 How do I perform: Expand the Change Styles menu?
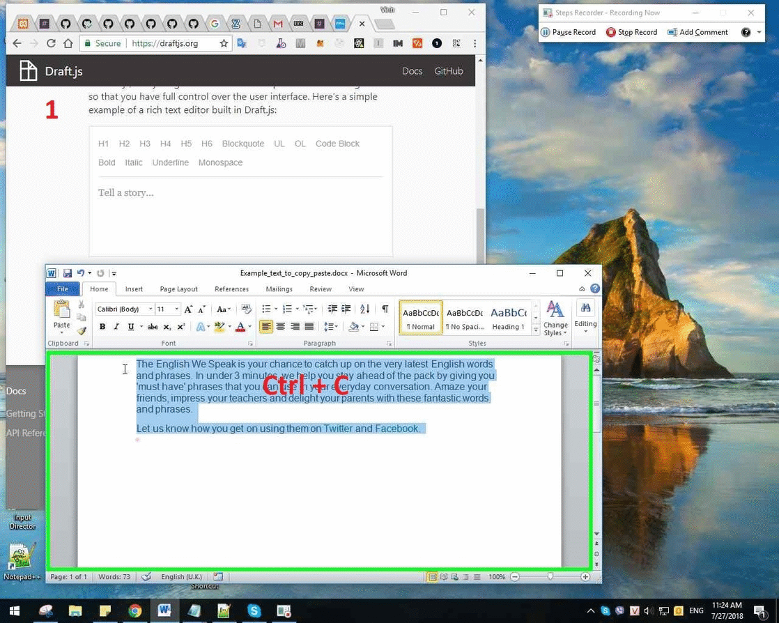tap(555, 323)
